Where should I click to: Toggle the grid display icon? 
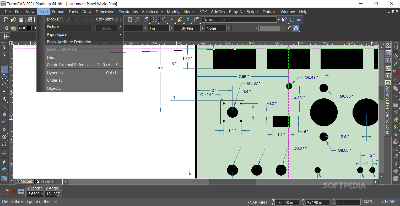[x=6, y=36]
